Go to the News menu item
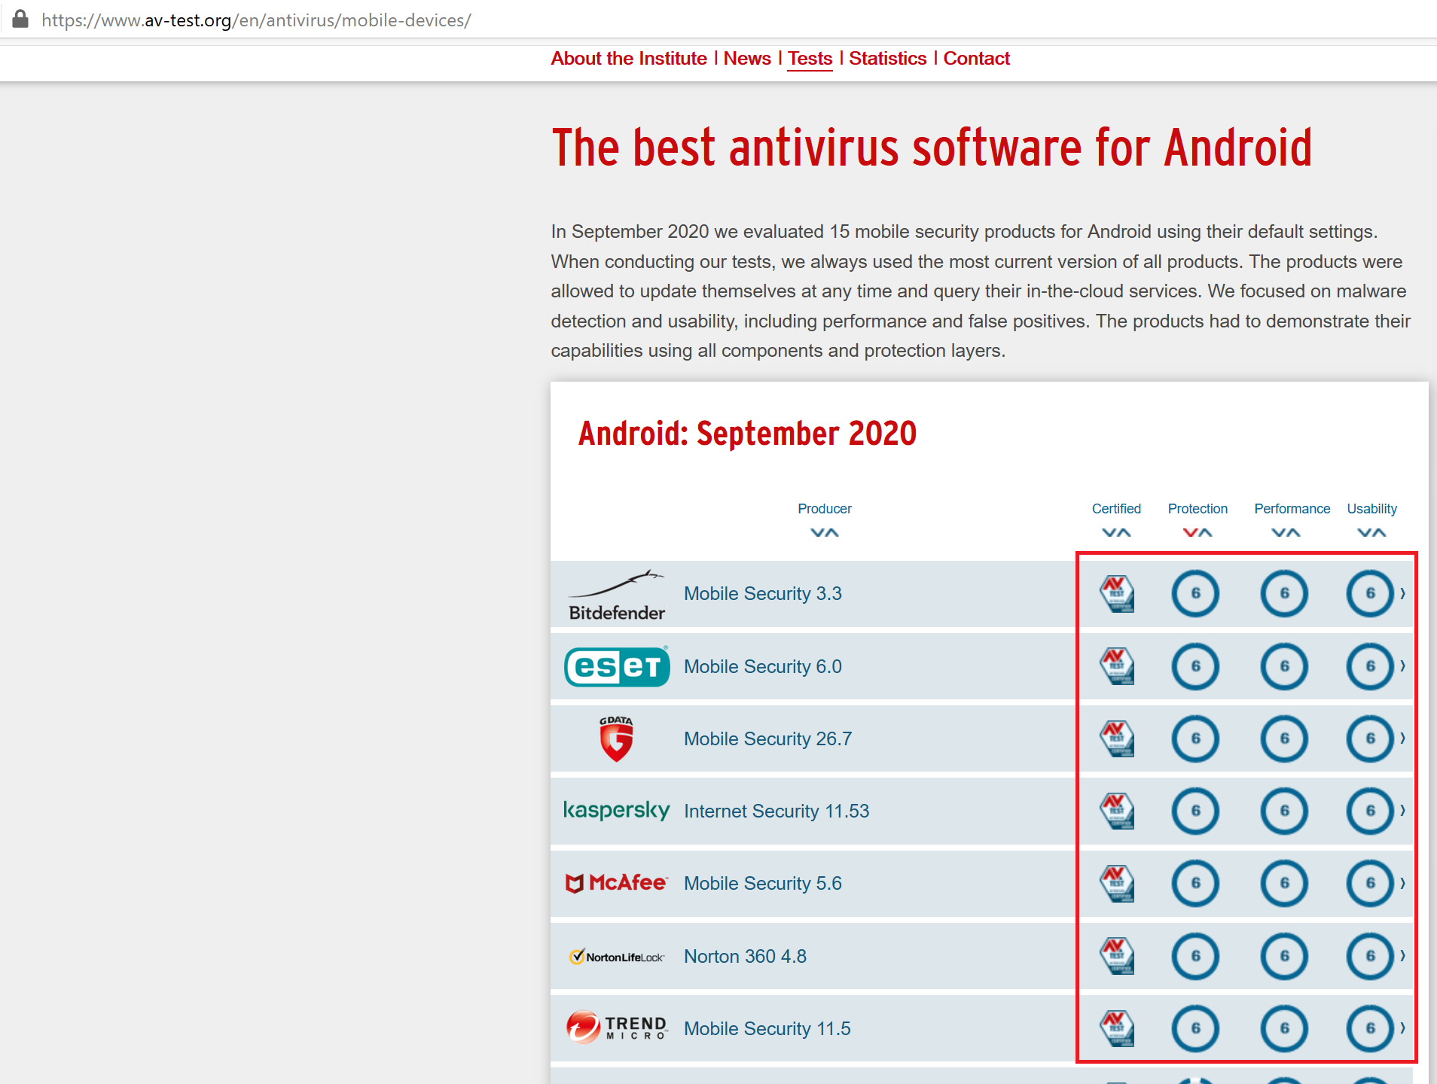Viewport: 1437px width, 1084px height. pyautogui.click(x=747, y=59)
